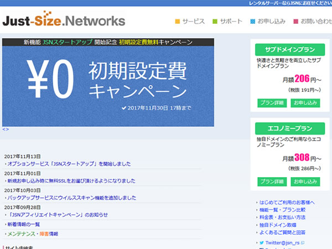Screen dimensions: 332x249
Task: Click the date 2017年09月28日
Action: click(23, 207)
